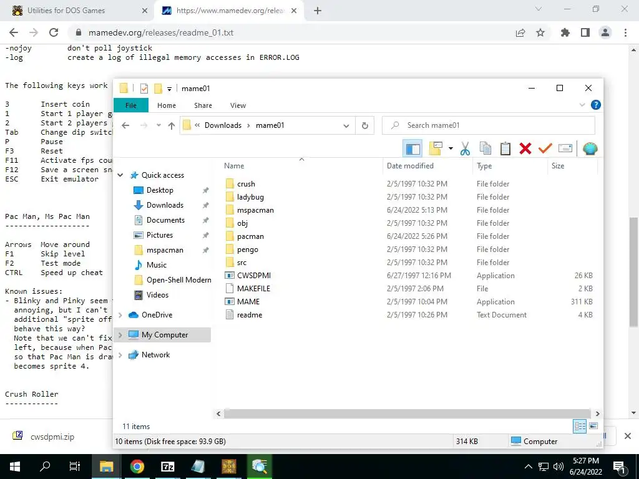Open DOSBox icon in the taskbar
This screenshot has height=479, width=639.
click(229, 467)
